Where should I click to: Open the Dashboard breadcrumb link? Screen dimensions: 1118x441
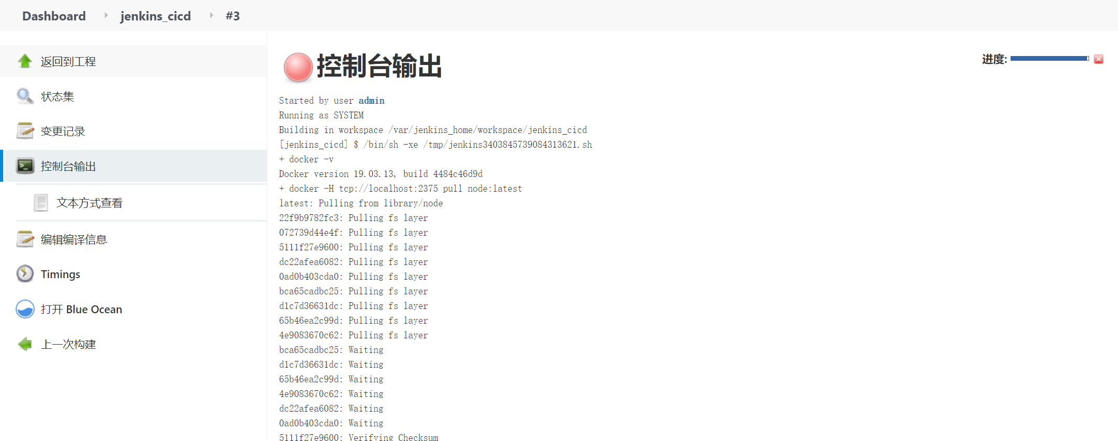(54, 16)
